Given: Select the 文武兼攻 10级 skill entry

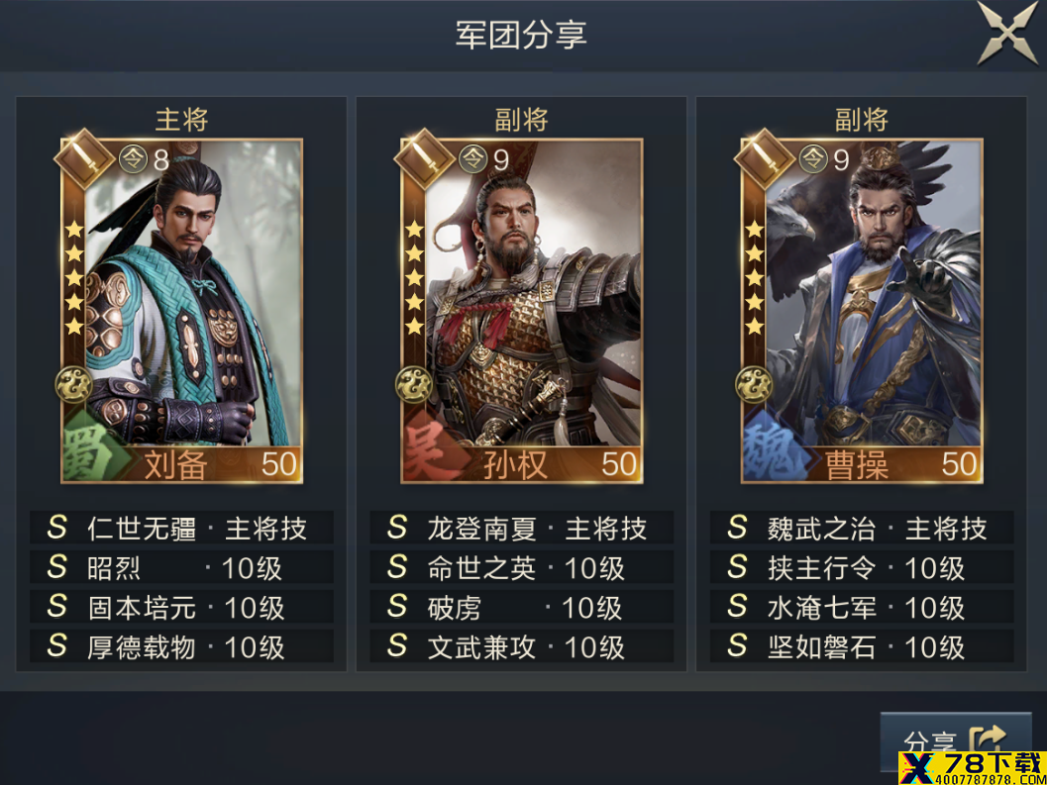Looking at the screenshot, I should pyautogui.click(x=521, y=646).
